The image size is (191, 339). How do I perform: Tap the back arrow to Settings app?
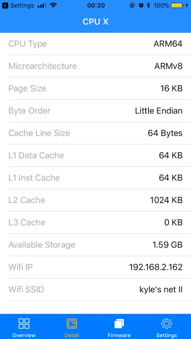coord(5,5)
